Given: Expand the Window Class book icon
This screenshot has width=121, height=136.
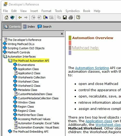Looking at the screenshot, I should click(x=15, y=102).
